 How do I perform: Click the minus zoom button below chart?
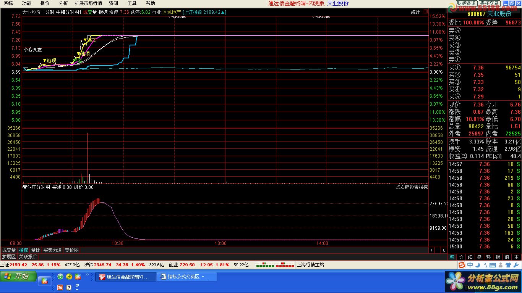coord(438,251)
